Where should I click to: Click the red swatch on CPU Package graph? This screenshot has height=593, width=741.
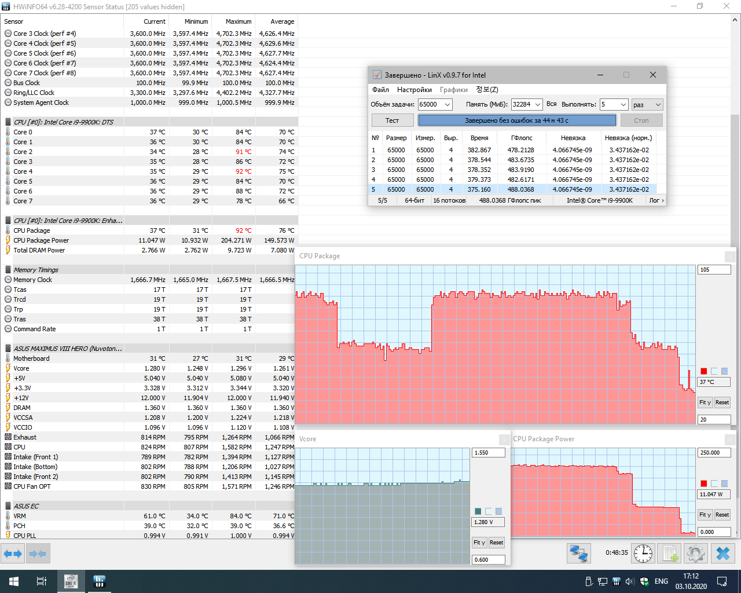[704, 371]
